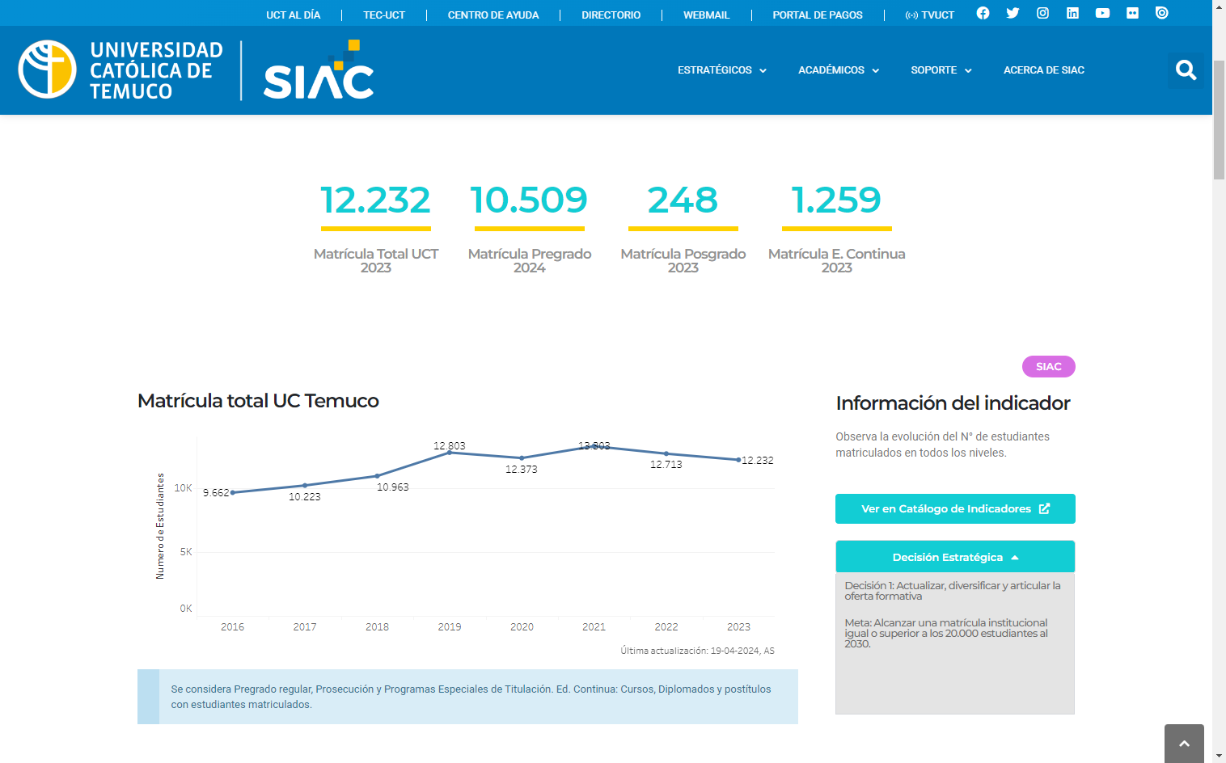Open UCT al Día link

(293, 15)
